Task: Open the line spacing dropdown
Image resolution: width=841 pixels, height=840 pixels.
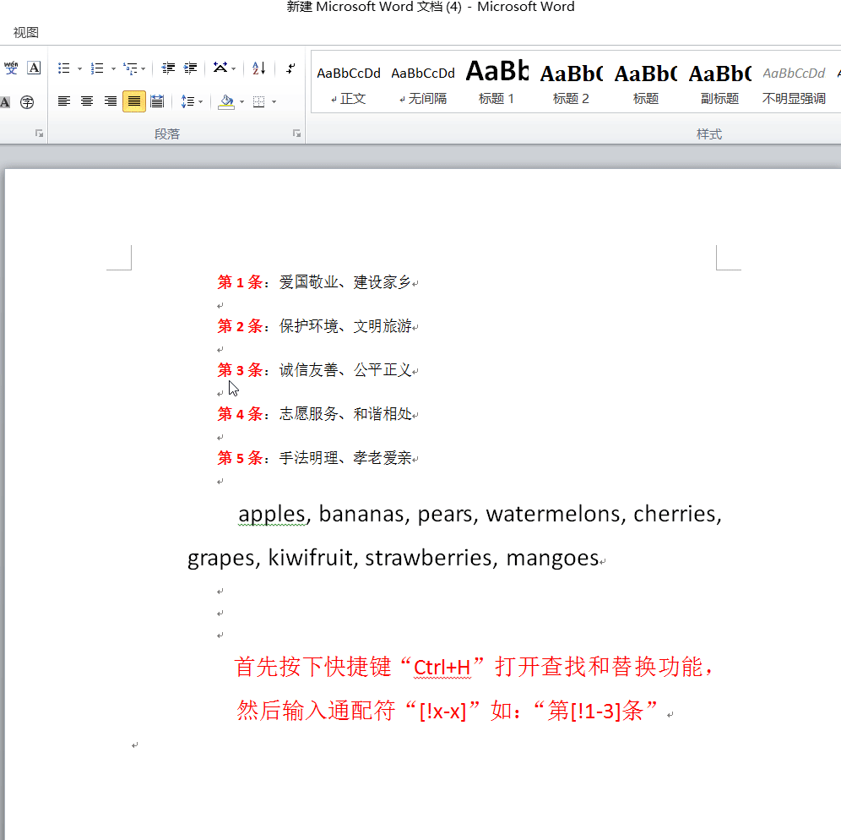Action: point(192,101)
